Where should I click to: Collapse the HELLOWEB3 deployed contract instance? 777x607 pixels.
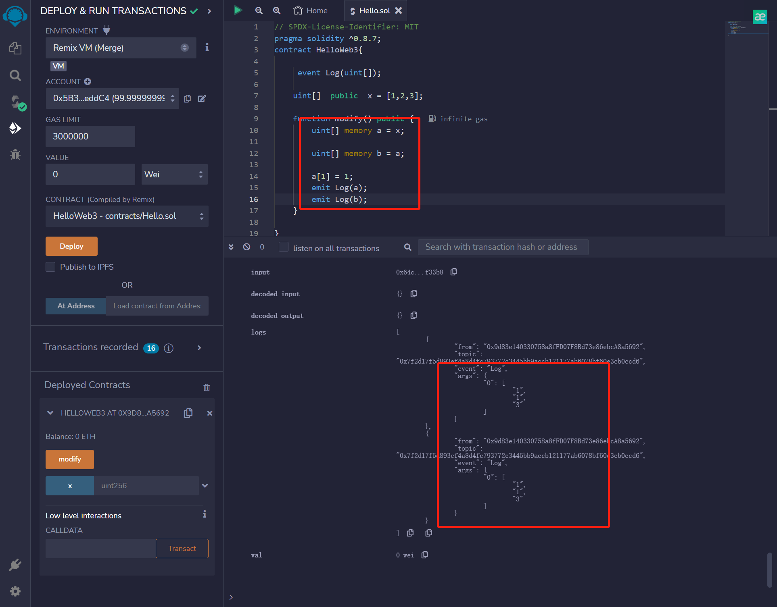click(x=50, y=413)
